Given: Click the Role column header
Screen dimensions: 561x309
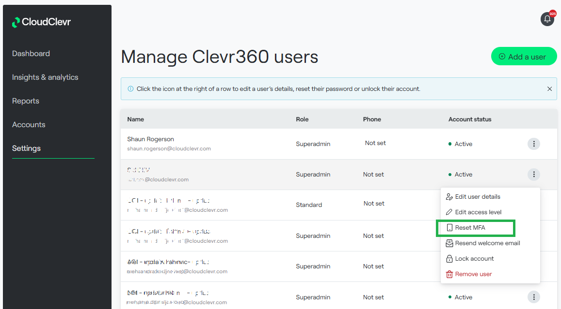Looking at the screenshot, I should [x=303, y=119].
